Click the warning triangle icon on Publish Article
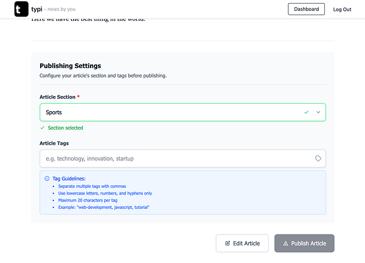Screen dimensions: 365x263 pos(286,244)
